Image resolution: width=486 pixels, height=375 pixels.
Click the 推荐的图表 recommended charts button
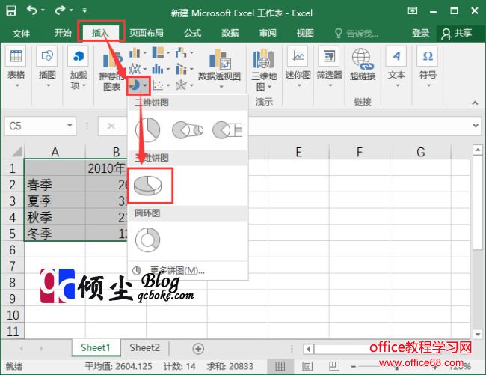111,71
